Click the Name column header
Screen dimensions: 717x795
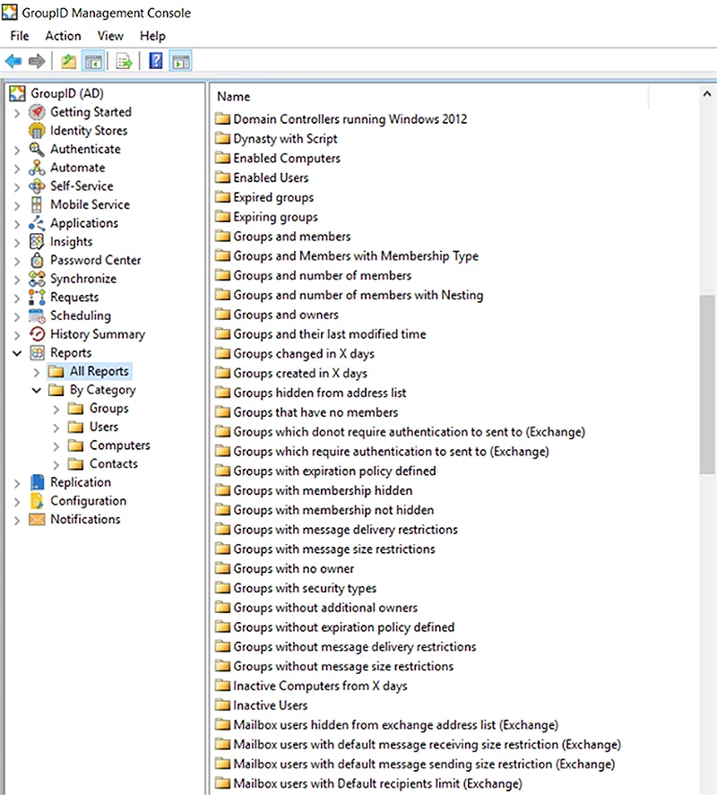pyautogui.click(x=233, y=96)
